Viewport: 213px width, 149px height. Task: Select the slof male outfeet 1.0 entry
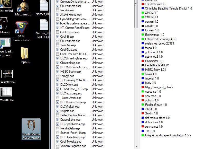click(x=157, y=118)
